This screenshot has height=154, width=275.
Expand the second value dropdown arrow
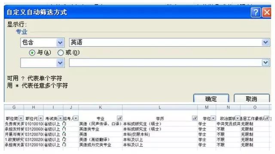[x=266, y=62]
